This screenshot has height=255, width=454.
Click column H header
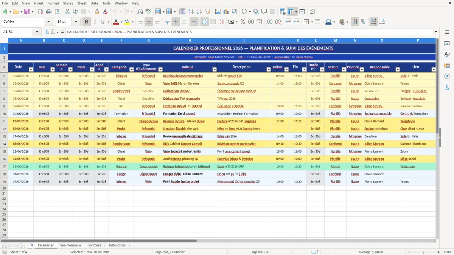(x=190, y=40)
